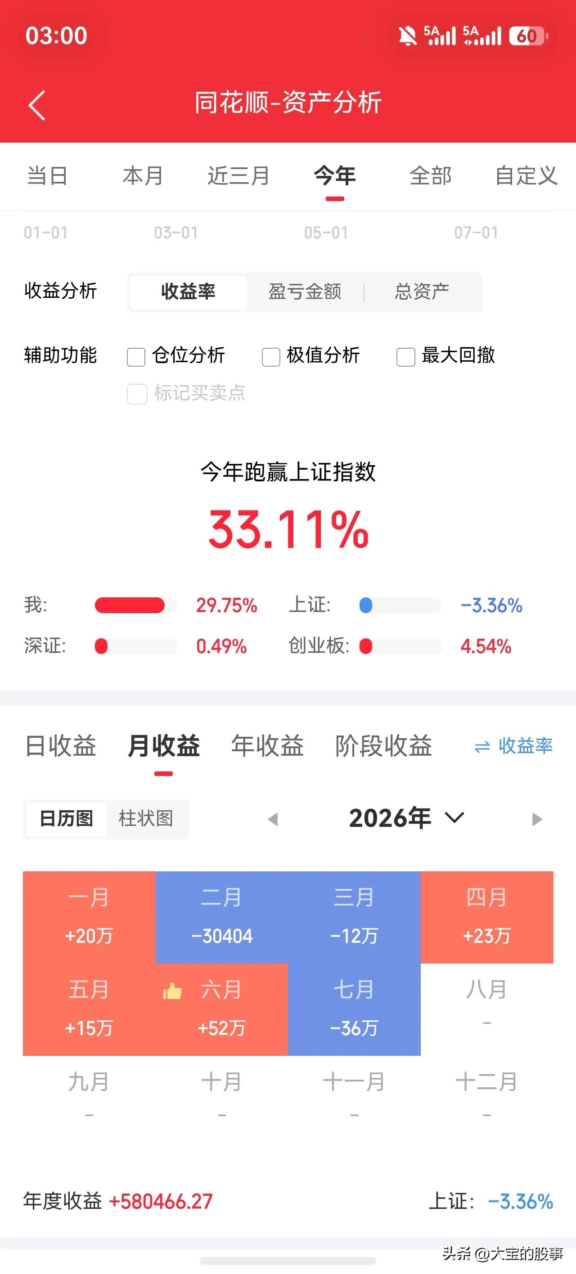Enable the 最大回撤 checkbox

[x=405, y=357]
